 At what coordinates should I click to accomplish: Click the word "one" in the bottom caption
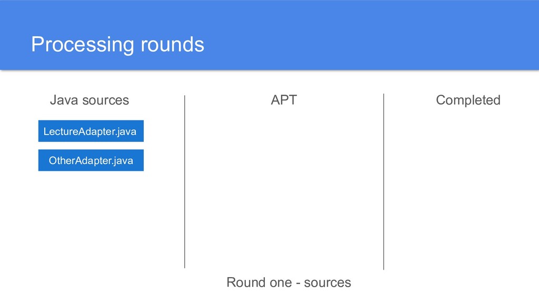(278, 282)
